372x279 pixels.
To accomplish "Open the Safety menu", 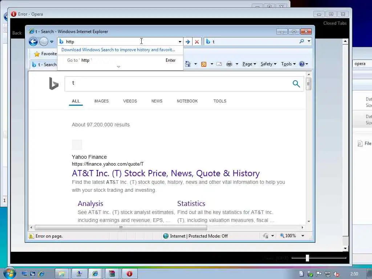I will click(268, 64).
